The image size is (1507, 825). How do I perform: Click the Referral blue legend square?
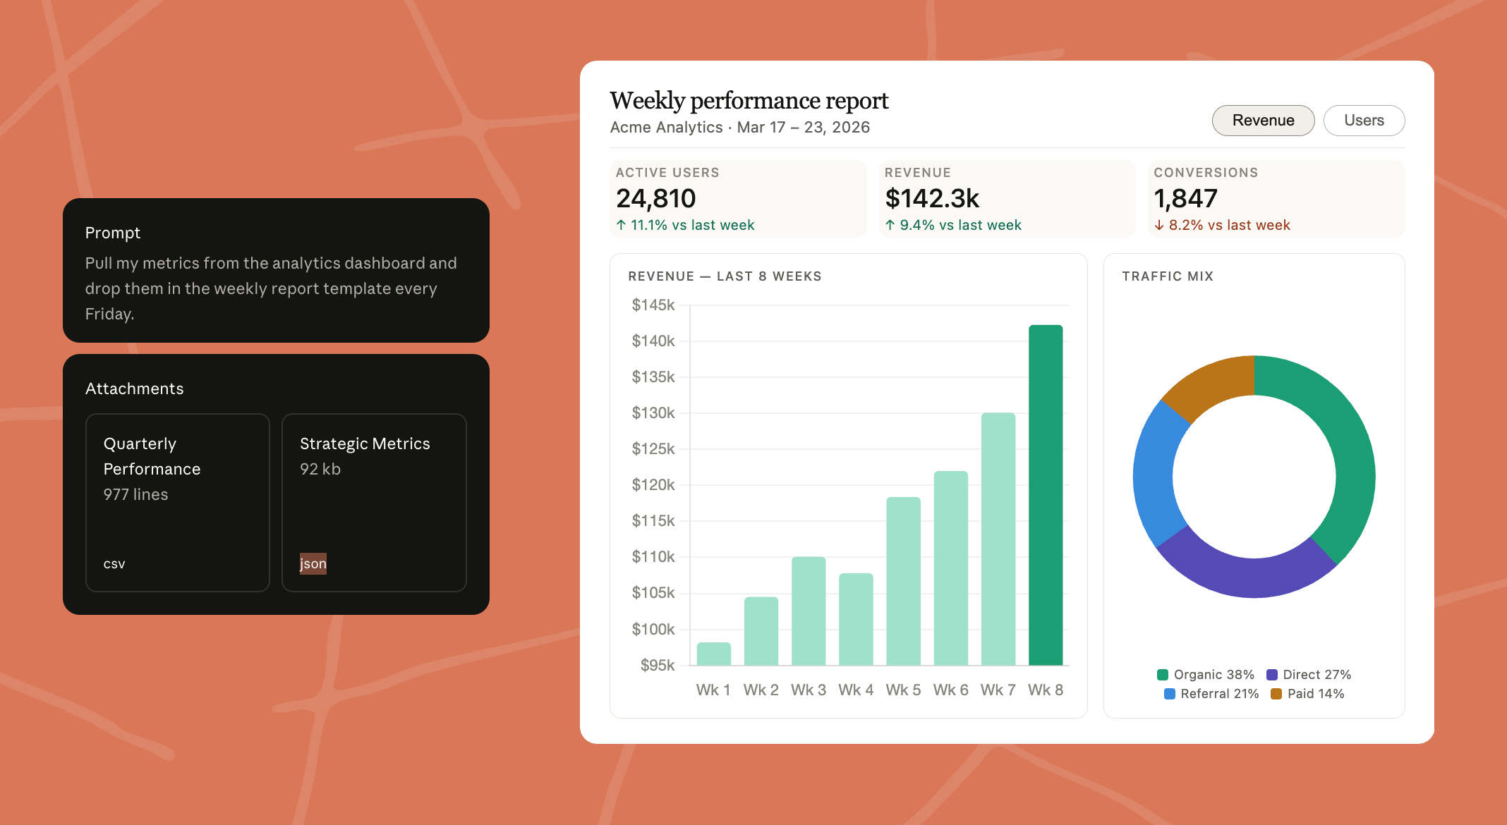pos(1170,694)
